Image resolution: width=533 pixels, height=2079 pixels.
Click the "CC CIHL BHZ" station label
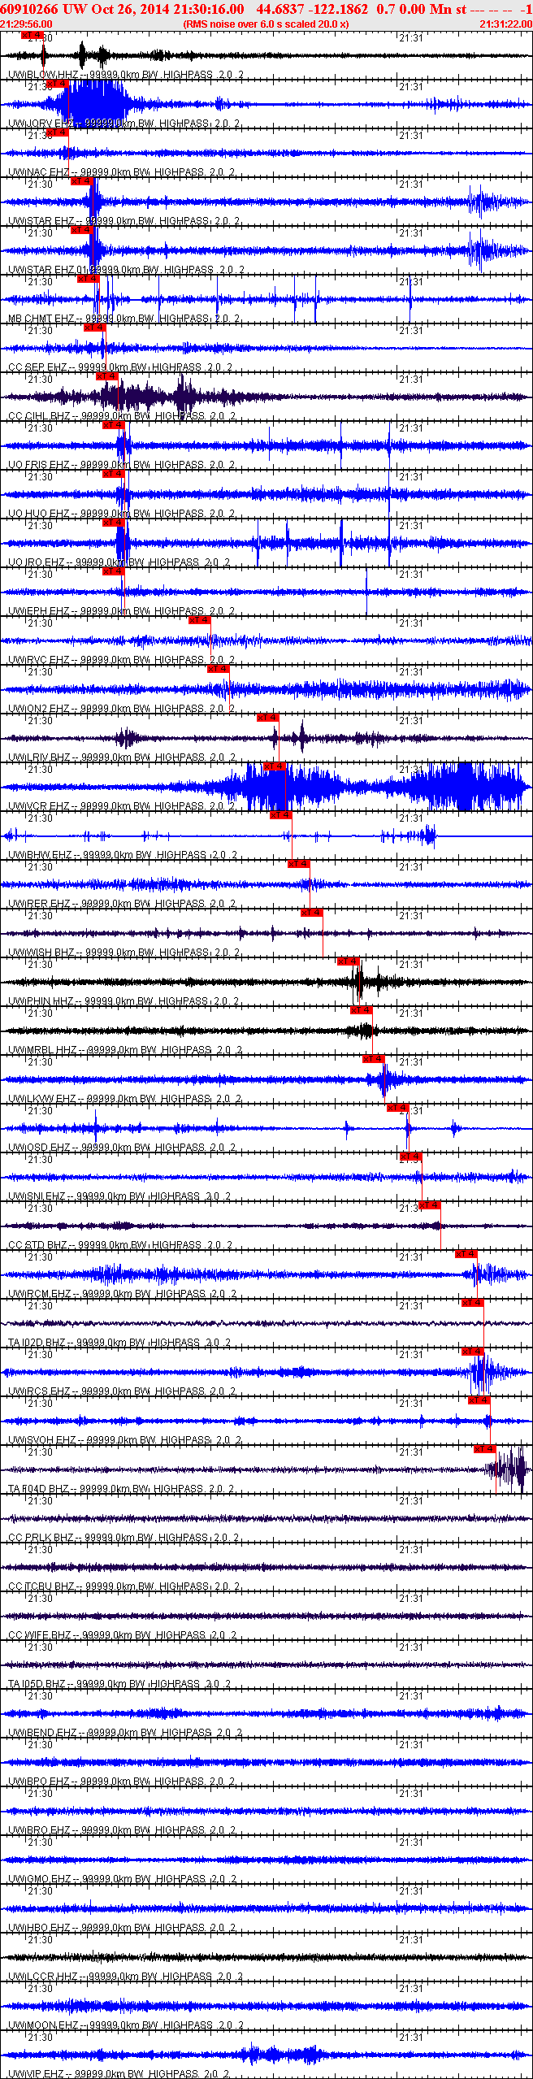tap(39, 416)
